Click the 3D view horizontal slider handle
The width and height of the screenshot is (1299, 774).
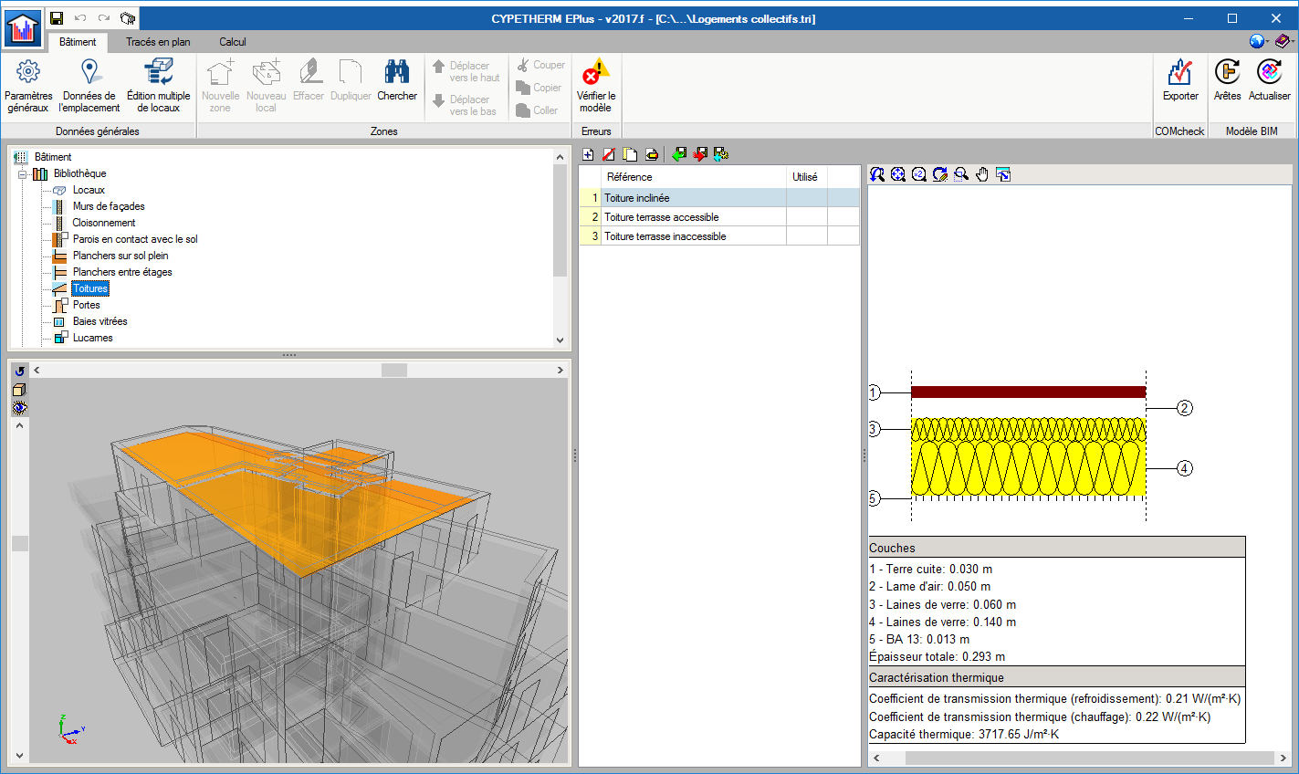click(x=394, y=370)
